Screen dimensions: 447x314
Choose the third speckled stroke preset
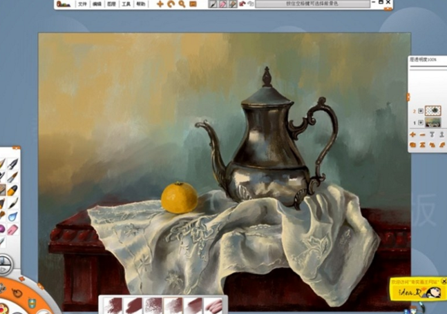point(153,306)
